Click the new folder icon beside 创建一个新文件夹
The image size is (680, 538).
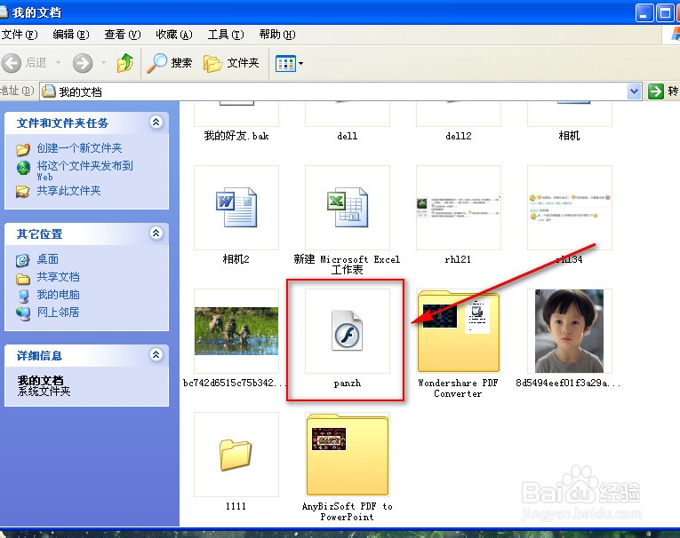point(23,149)
